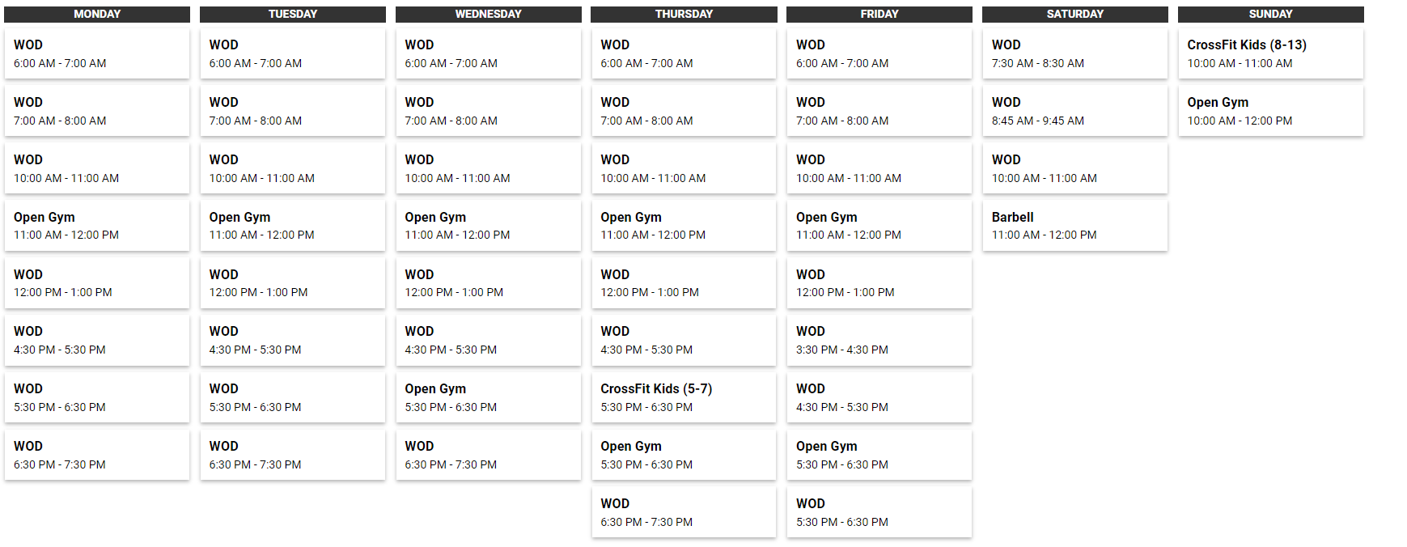
Task: Select Friday 3:30 PM WOD class
Action: click(x=879, y=340)
